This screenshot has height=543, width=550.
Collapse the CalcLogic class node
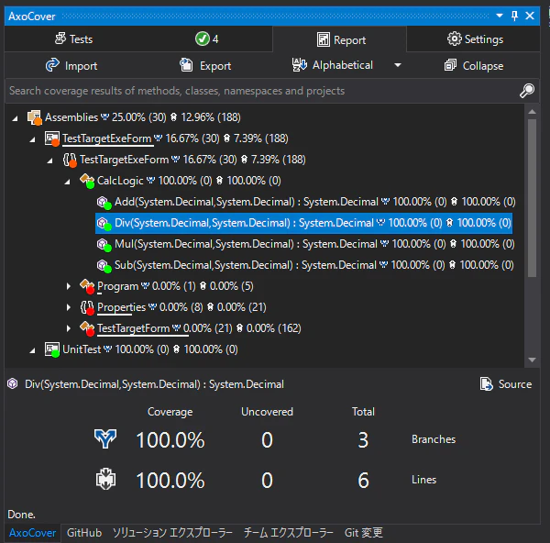click(68, 182)
